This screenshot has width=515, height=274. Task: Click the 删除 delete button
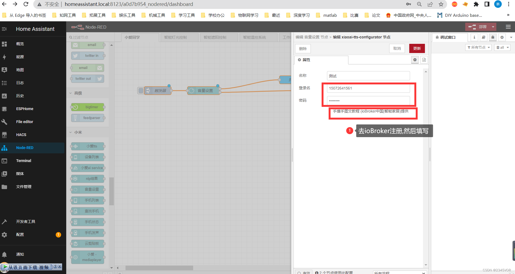coord(303,48)
